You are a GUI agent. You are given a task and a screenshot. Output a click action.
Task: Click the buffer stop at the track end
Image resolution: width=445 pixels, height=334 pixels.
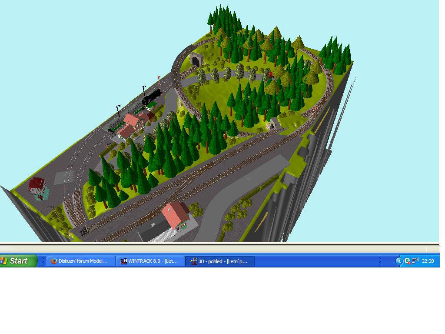tap(84, 231)
